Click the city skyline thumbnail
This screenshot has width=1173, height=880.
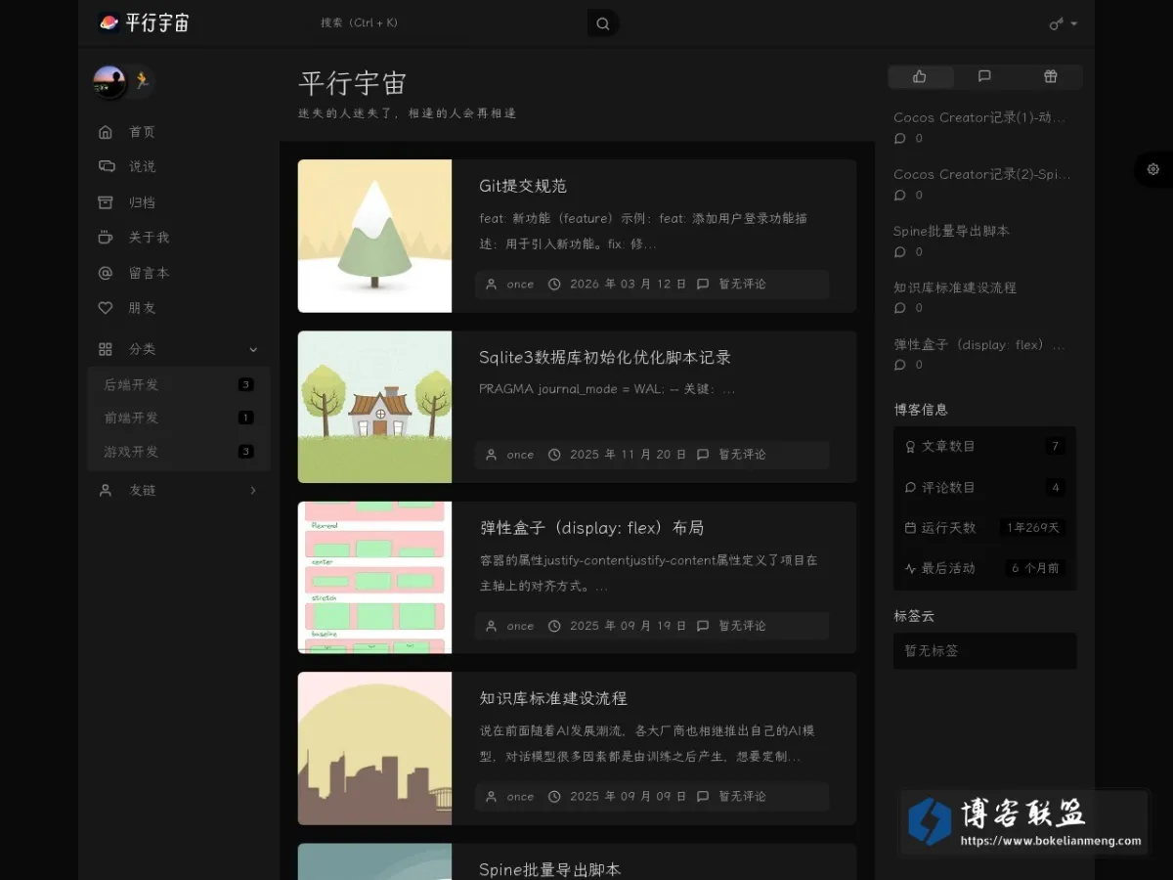[x=374, y=748]
